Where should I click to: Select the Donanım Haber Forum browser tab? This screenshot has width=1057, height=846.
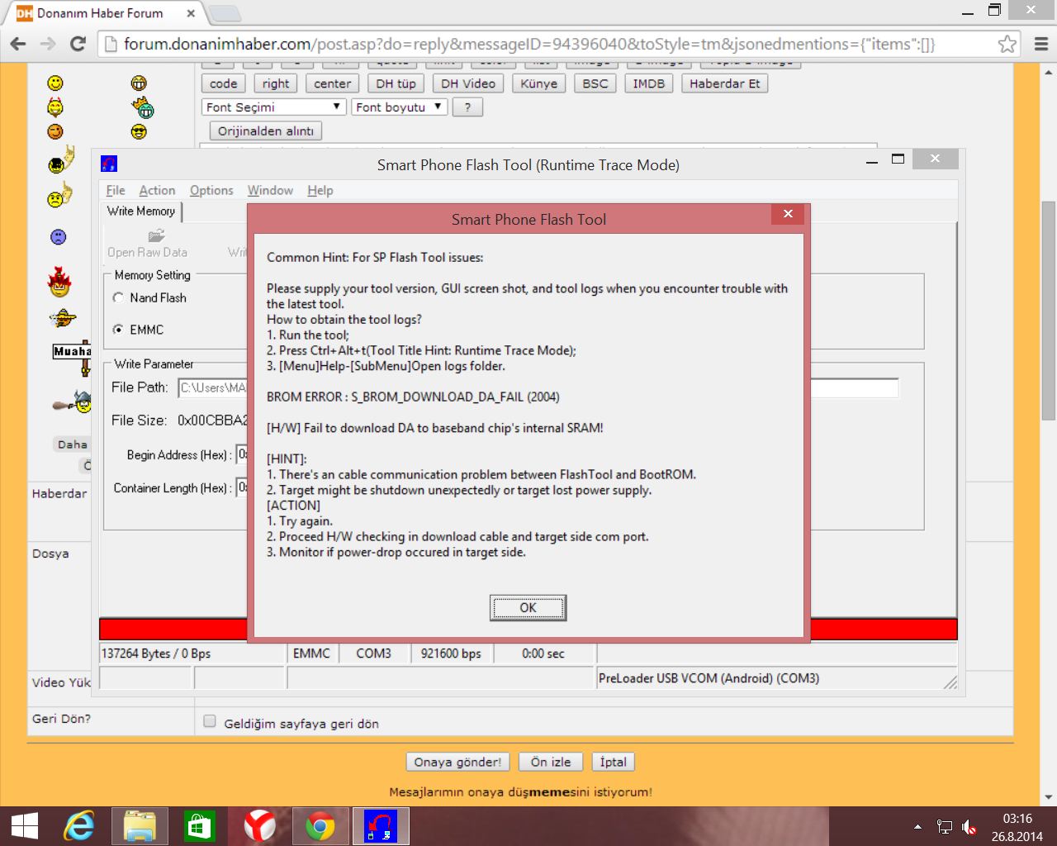[107, 13]
